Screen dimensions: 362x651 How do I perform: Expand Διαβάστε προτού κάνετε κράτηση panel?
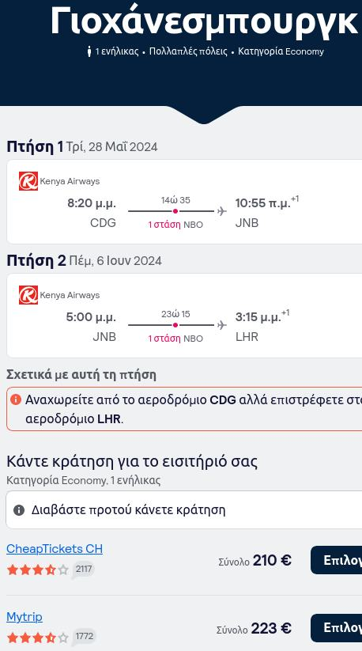(x=184, y=510)
